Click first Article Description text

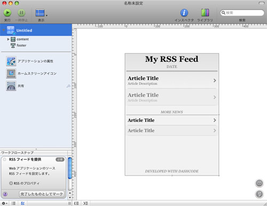tap(143, 84)
